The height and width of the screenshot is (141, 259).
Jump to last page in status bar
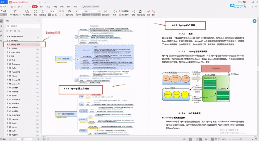38,139
